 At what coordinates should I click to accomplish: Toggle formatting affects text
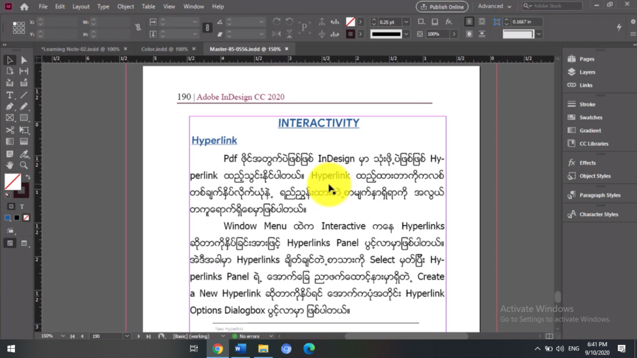[22, 206]
